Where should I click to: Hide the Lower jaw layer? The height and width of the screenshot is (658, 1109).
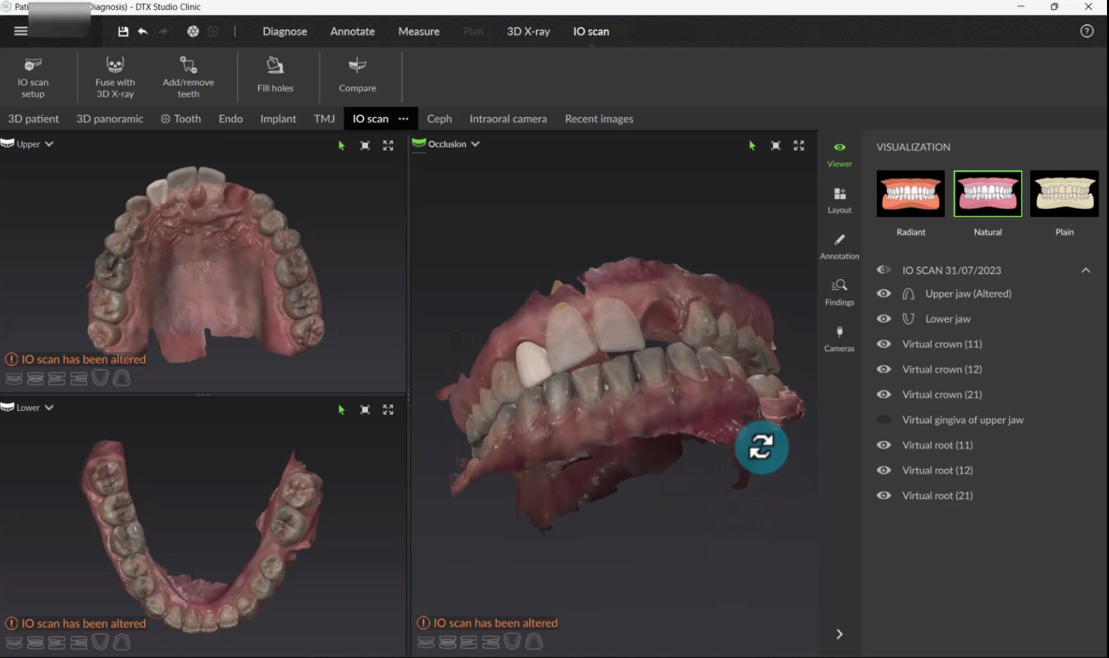pos(884,319)
